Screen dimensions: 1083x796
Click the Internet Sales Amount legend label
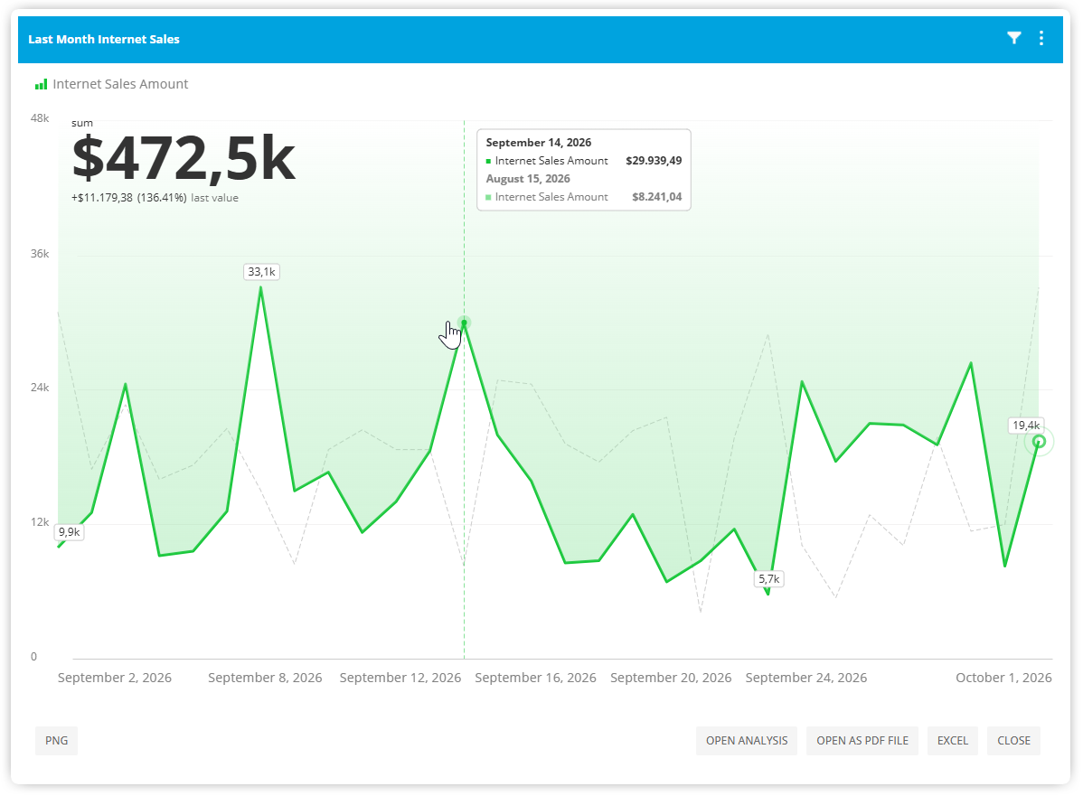(x=120, y=84)
